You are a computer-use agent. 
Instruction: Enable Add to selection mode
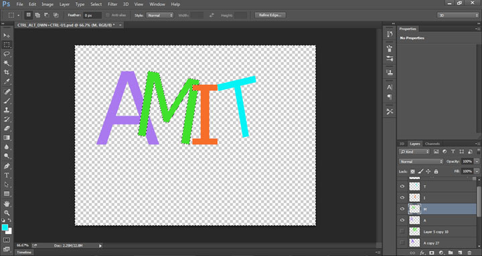[37, 15]
